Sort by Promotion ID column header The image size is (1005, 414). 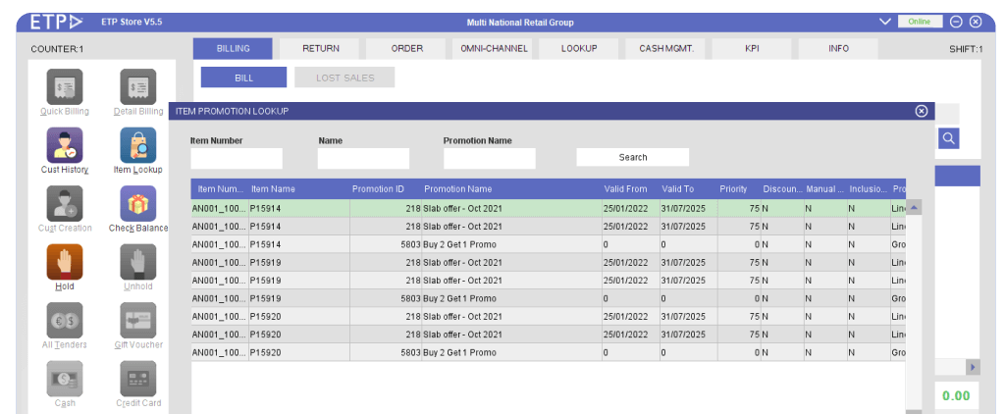click(386, 189)
